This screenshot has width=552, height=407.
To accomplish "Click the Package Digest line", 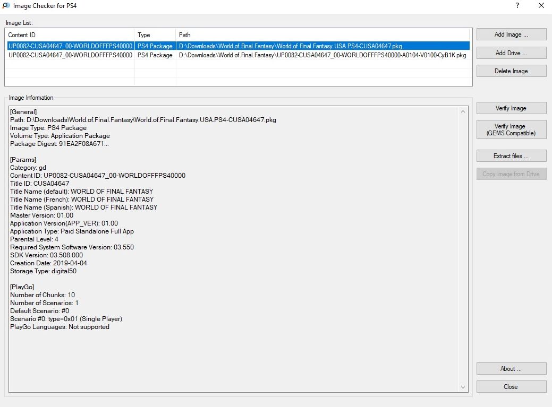I will pyautogui.click(x=60, y=144).
